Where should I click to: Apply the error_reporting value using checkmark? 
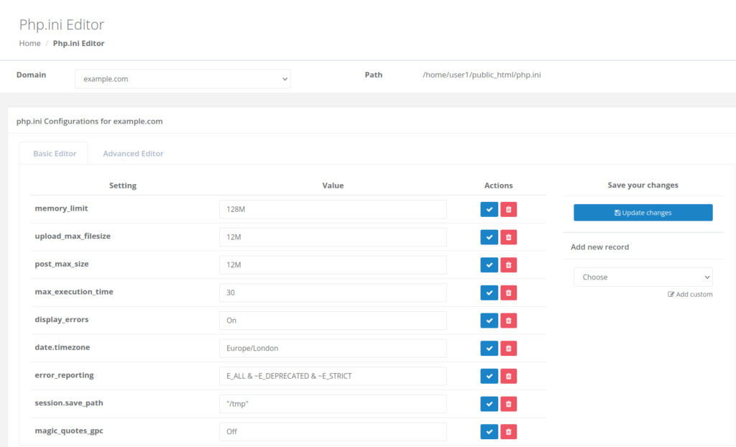click(489, 376)
